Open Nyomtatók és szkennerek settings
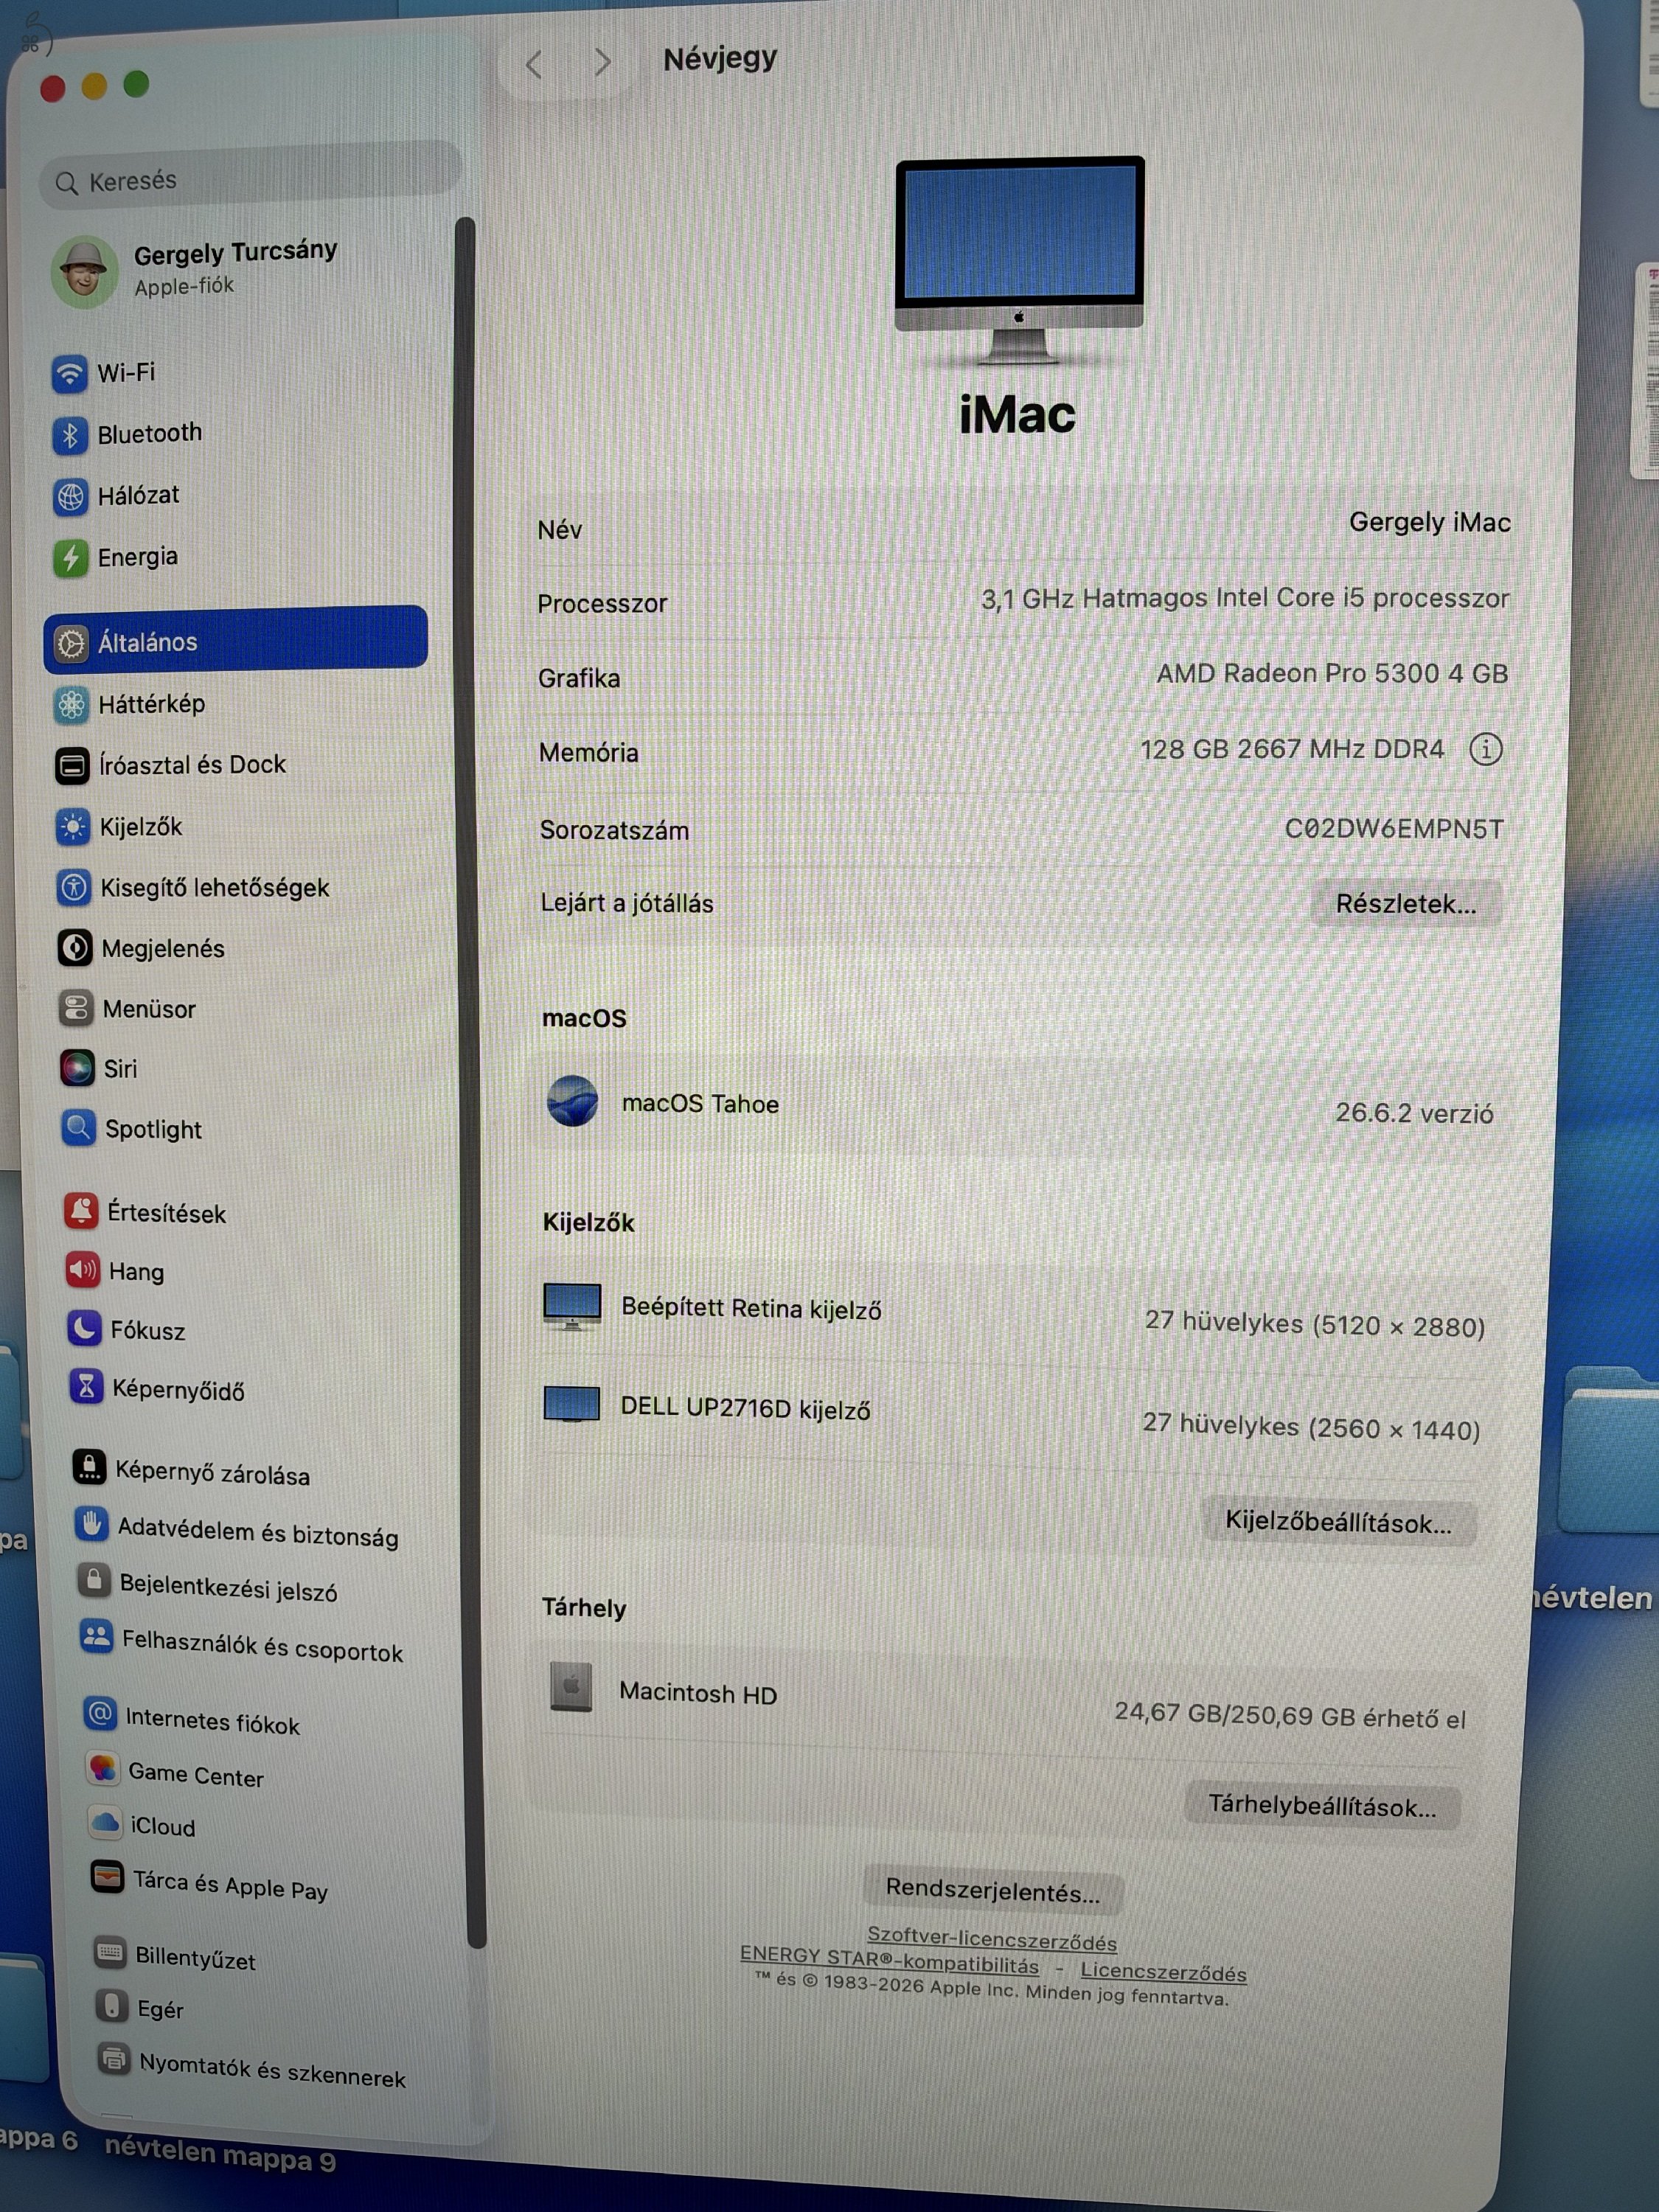Image resolution: width=1659 pixels, height=2212 pixels. pyautogui.click(x=252, y=2068)
